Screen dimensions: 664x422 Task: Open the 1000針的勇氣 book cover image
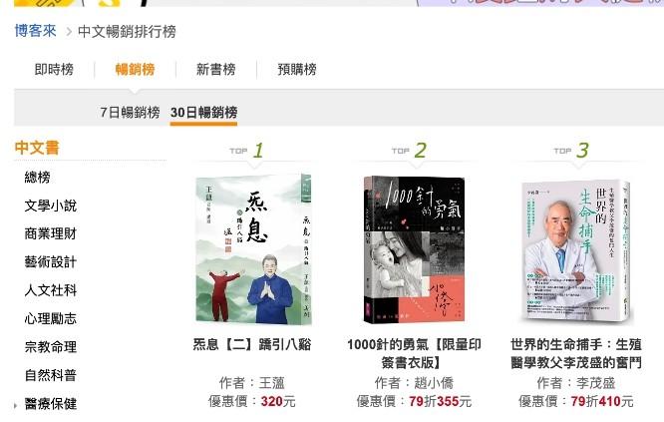click(414, 250)
